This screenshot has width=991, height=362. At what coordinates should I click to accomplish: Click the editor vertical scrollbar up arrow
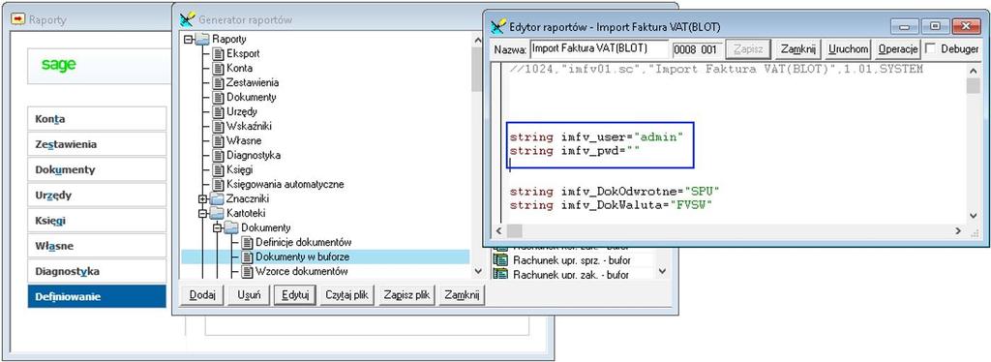974,71
